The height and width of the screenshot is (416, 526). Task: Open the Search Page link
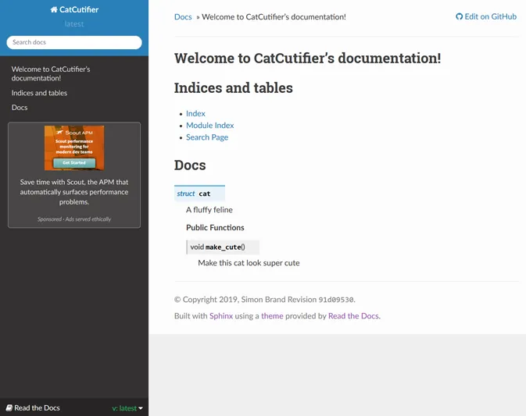pyautogui.click(x=207, y=137)
